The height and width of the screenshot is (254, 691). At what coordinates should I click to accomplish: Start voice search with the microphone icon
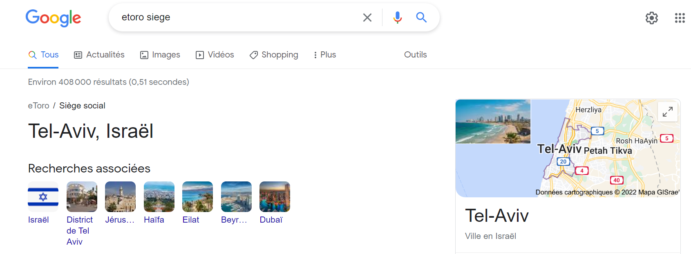click(397, 18)
